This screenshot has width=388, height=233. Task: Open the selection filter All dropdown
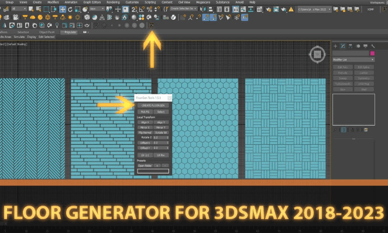coord(19,9)
